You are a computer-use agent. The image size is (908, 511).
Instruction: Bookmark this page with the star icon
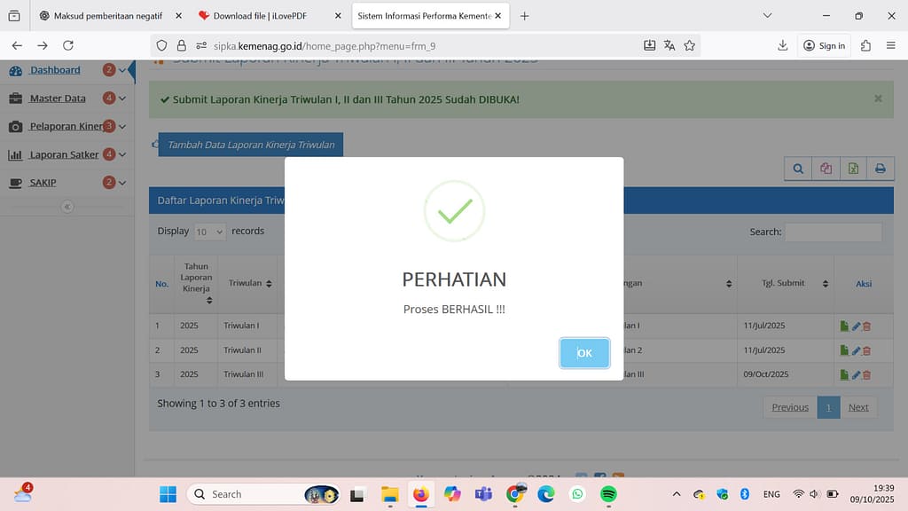[690, 45]
